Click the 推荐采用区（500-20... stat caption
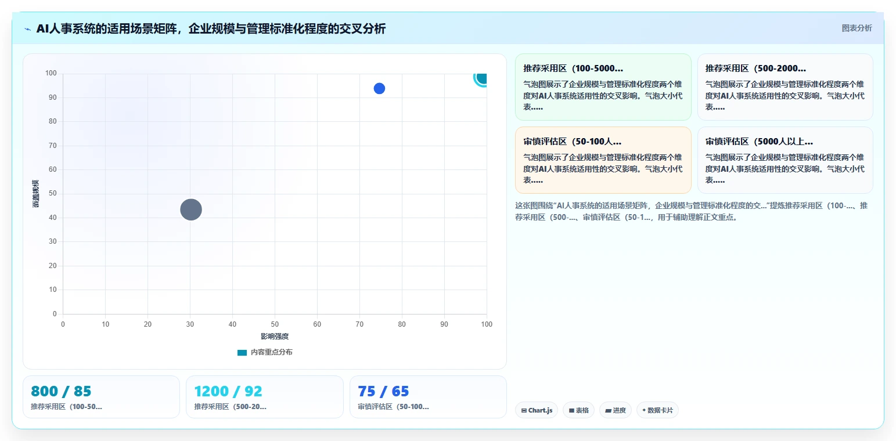896x441 pixels. [x=230, y=407]
